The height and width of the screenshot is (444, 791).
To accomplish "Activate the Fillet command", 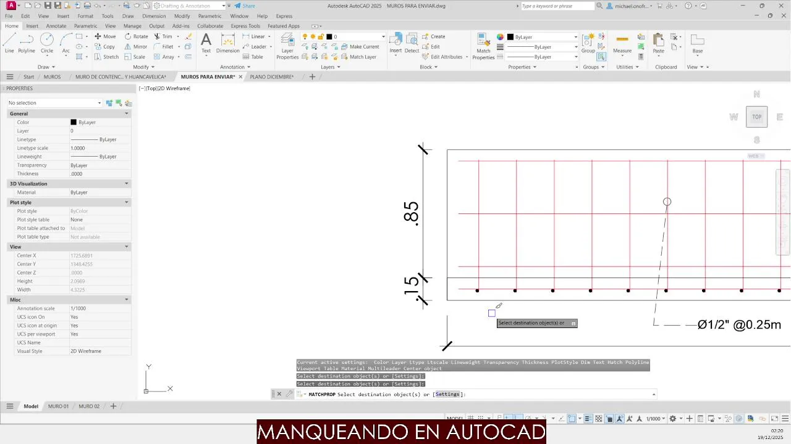I will tap(164, 46).
